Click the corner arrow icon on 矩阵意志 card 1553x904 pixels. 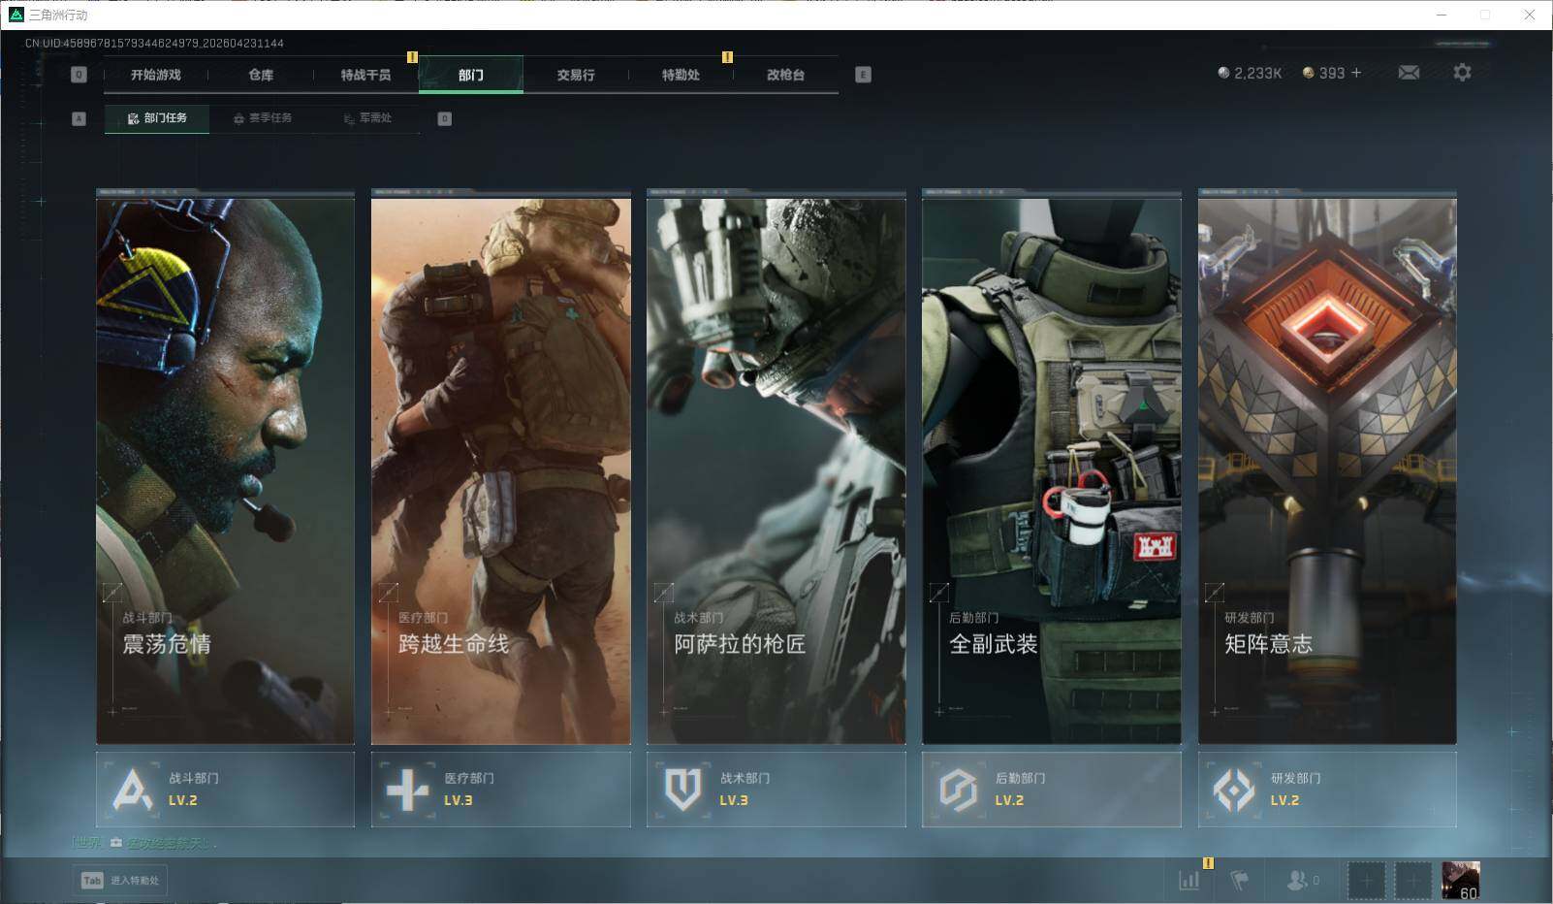1215,592
